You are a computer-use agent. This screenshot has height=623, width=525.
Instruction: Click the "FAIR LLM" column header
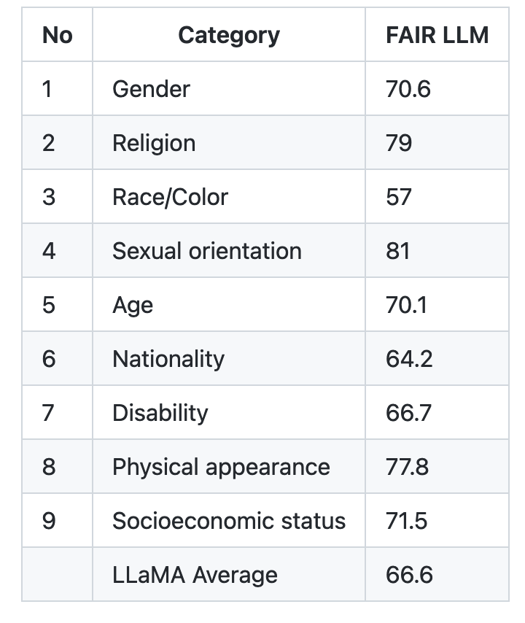pyautogui.click(x=437, y=35)
